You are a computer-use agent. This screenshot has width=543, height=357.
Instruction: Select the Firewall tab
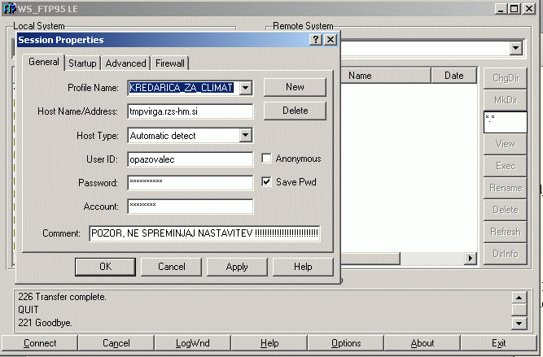tap(170, 63)
